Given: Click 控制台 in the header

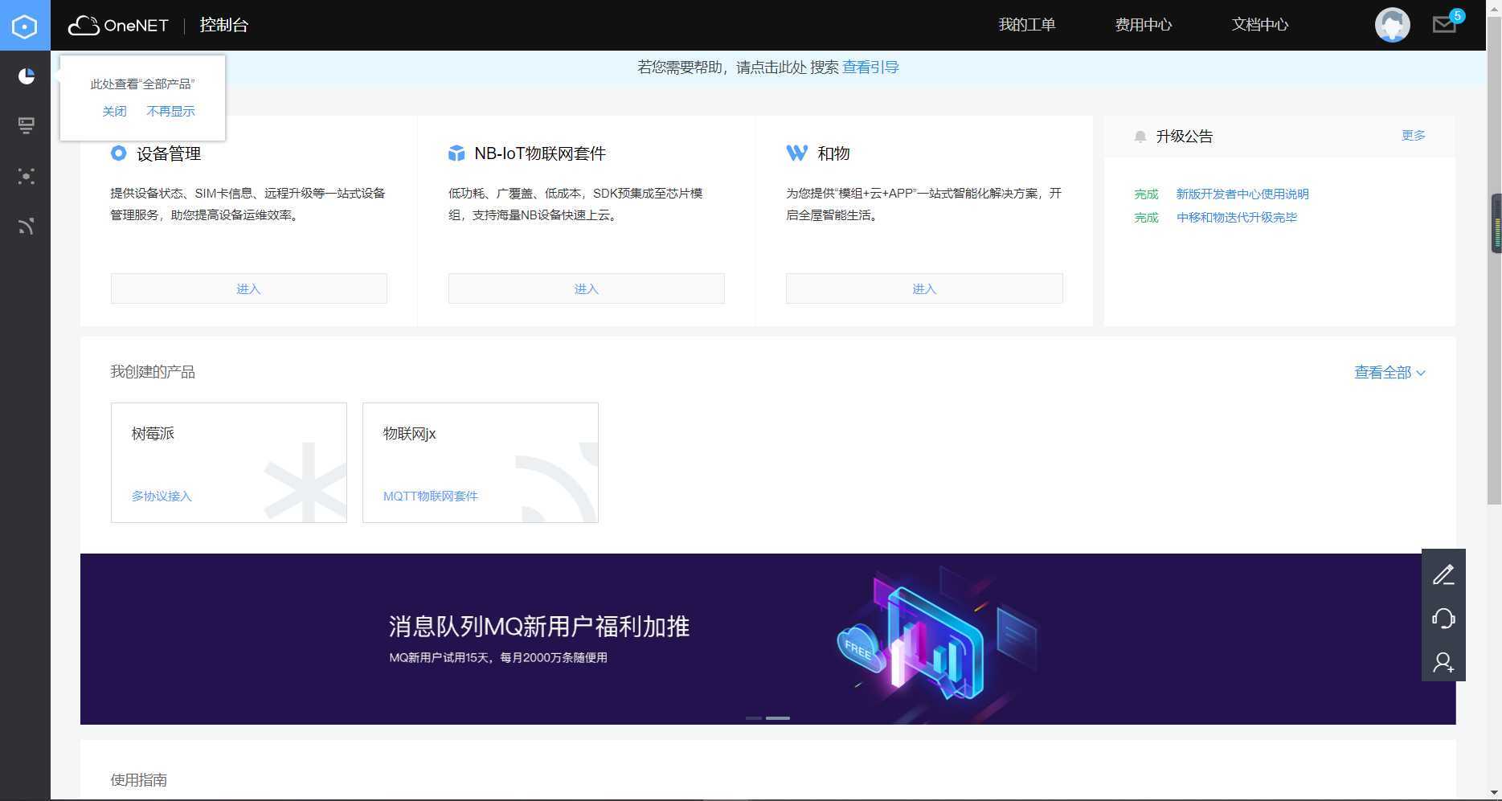Looking at the screenshot, I should 224,25.
